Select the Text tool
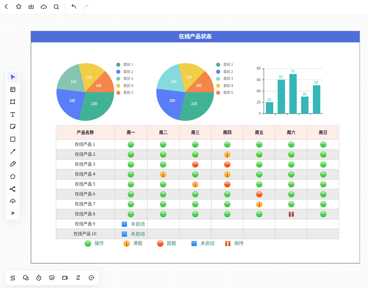This screenshot has height=288, width=368. tap(13, 114)
